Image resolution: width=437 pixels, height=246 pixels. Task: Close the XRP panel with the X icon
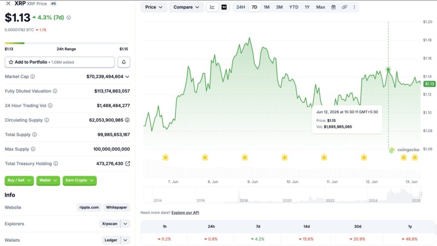pyautogui.click(x=8, y=3)
